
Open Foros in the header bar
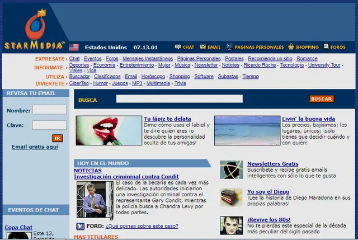coord(335,47)
